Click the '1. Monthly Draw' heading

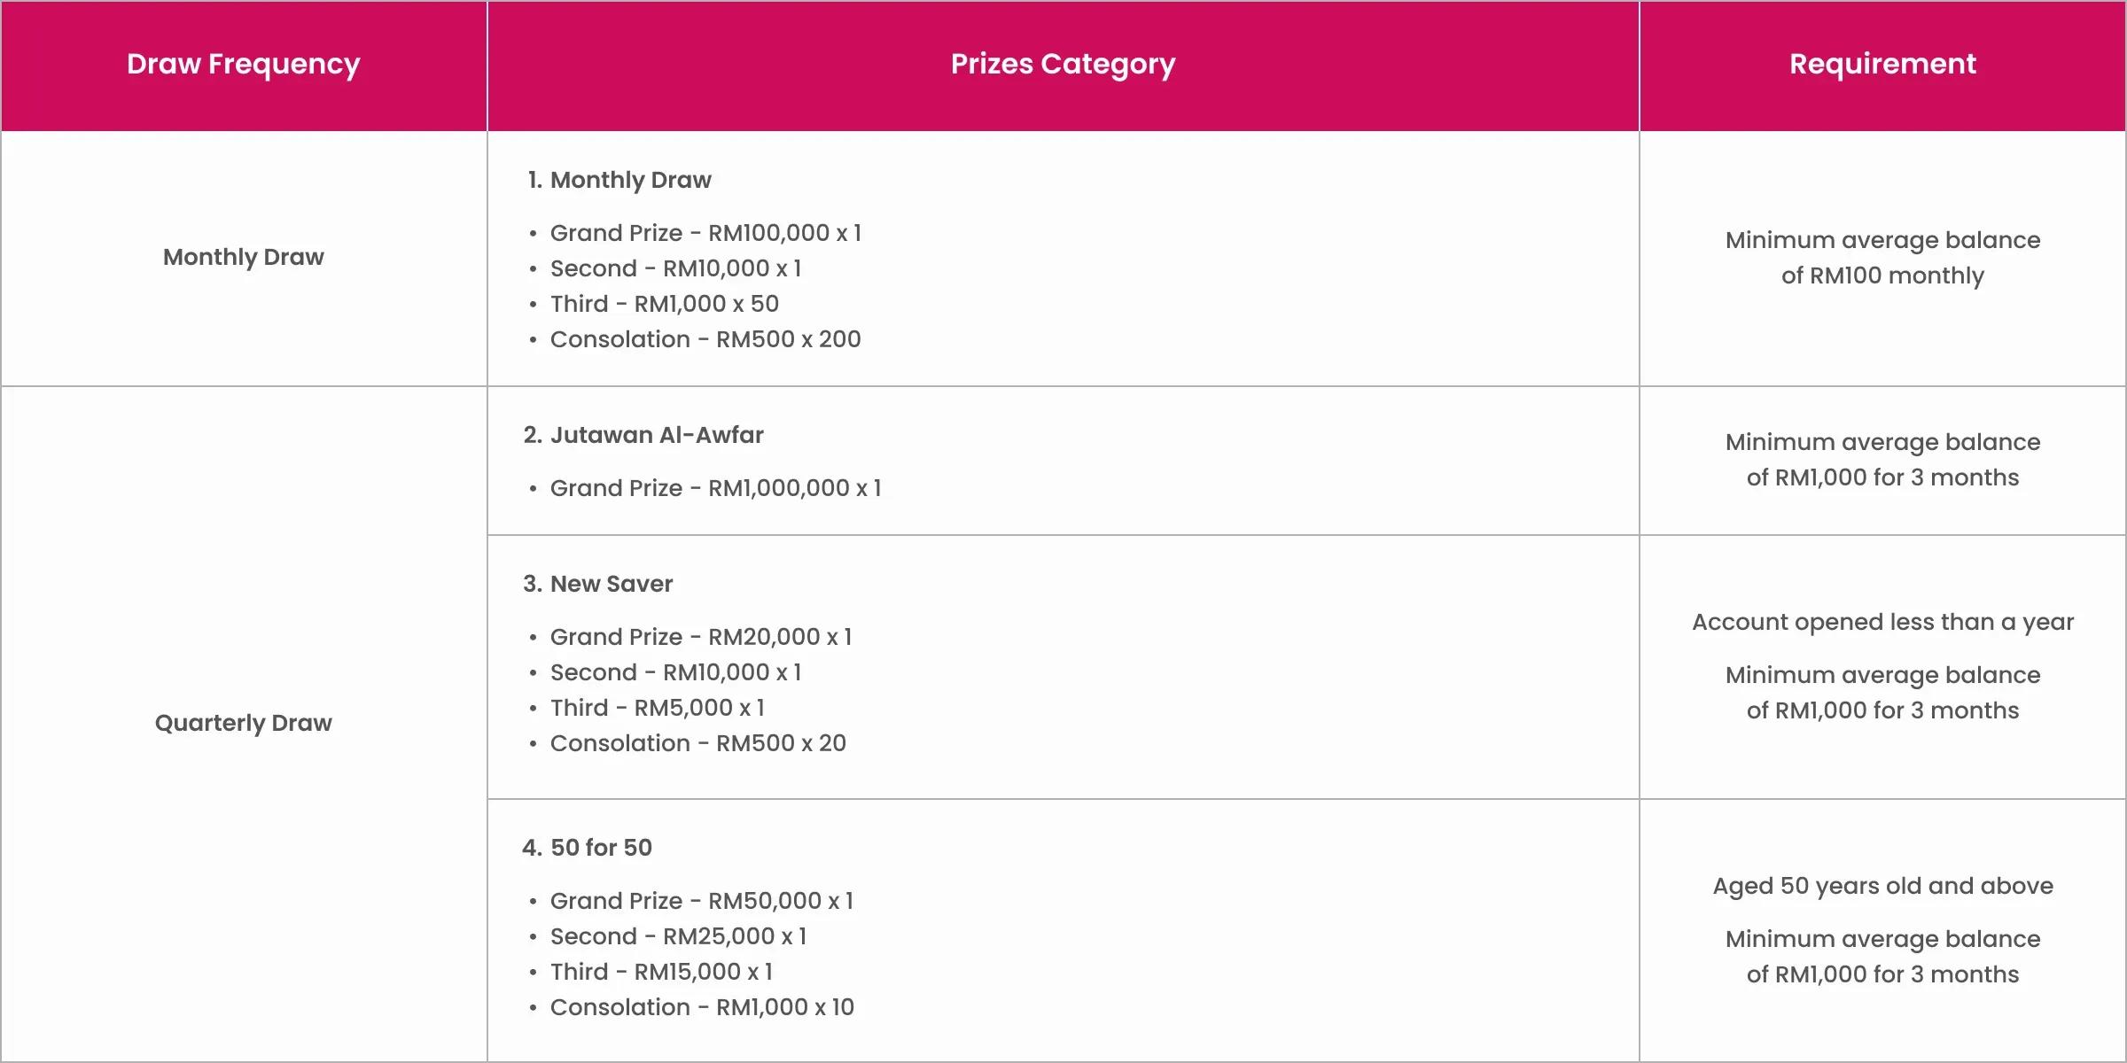[x=619, y=180]
